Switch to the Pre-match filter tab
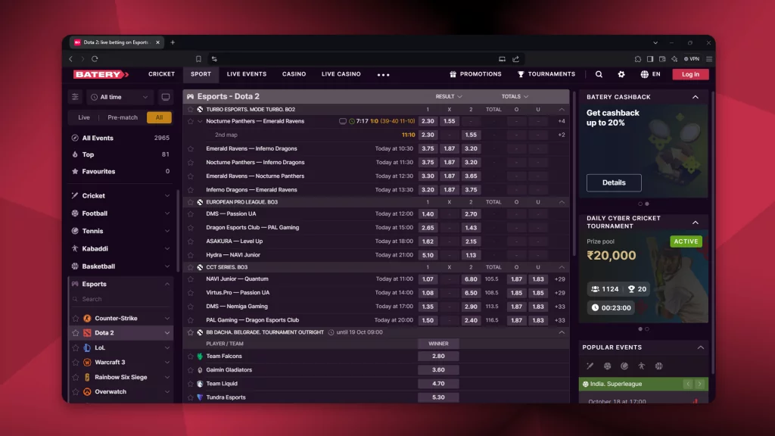775x436 pixels. click(123, 117)
